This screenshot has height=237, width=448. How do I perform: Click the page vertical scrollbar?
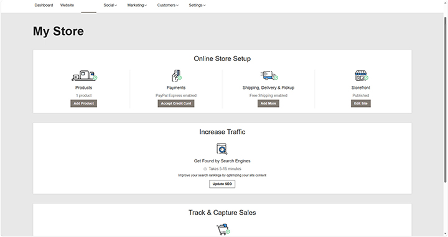tap(445, 100)
